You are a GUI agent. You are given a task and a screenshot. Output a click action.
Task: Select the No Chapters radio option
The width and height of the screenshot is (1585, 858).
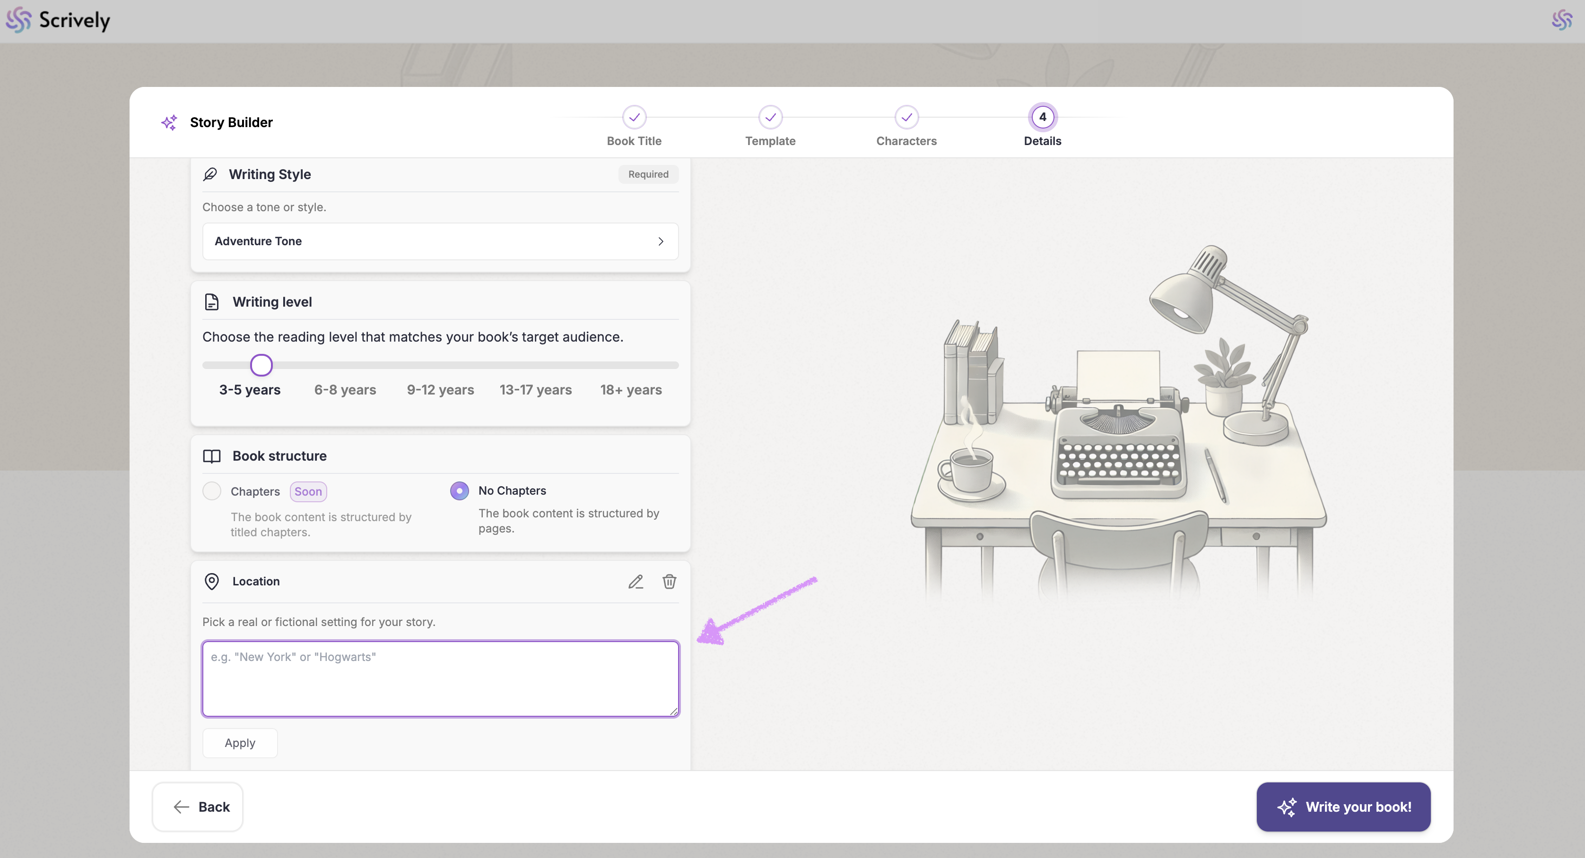click(459, 490)
